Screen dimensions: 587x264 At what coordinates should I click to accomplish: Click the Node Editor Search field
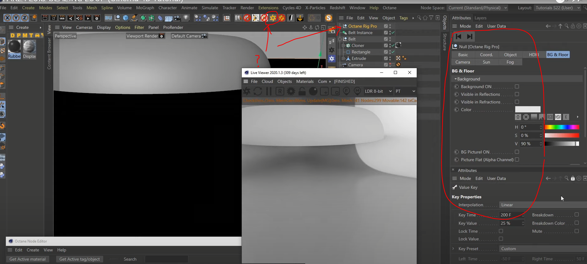point(166,259)
